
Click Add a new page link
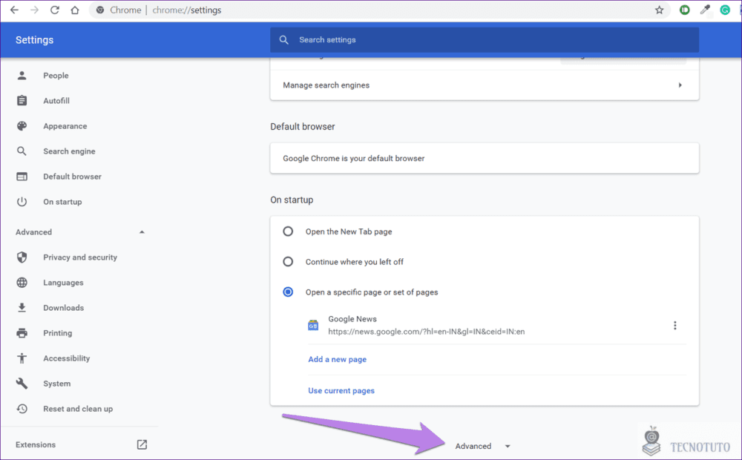tap(338, 359)
